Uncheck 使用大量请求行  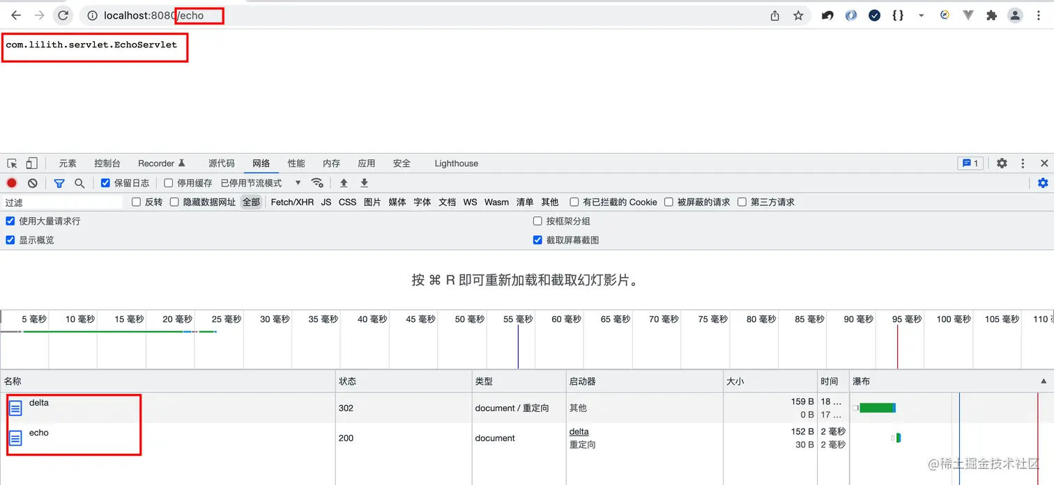[10, 221]
